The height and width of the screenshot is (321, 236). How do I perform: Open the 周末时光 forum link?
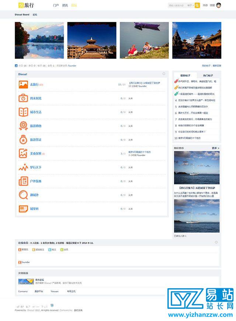36,98
